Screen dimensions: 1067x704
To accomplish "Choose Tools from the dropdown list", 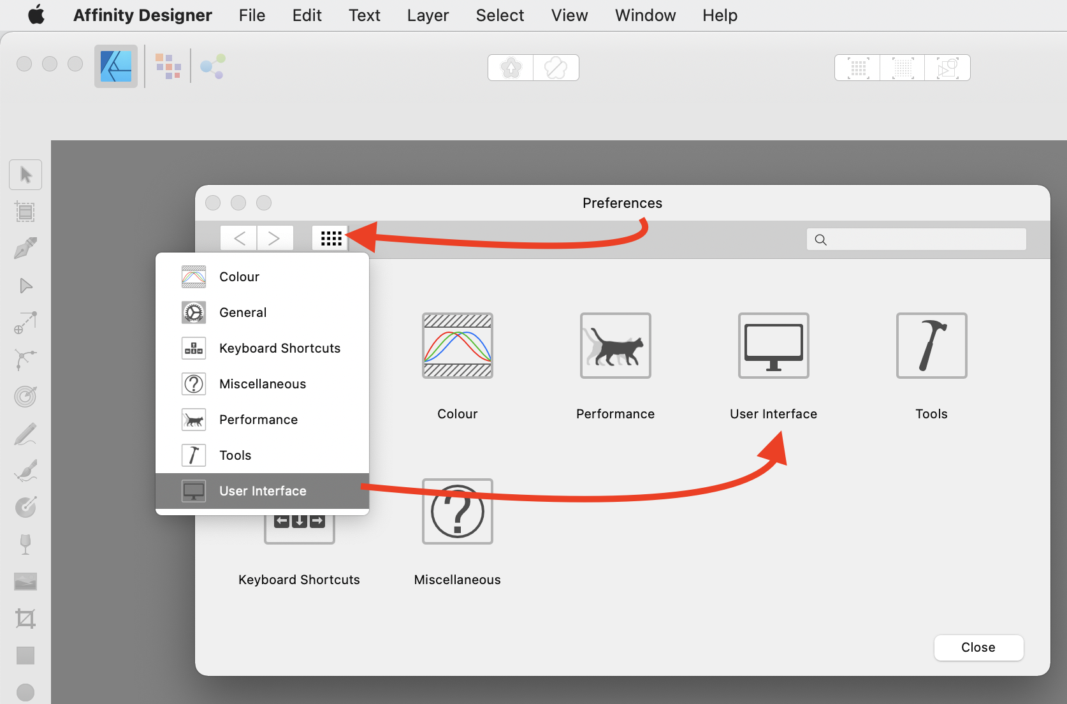I will click(x=263, y=455).
